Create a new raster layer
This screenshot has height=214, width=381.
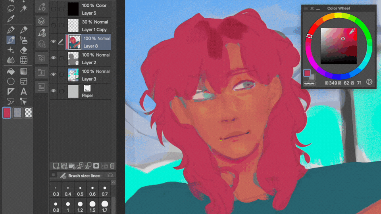[x=56, y=166]
